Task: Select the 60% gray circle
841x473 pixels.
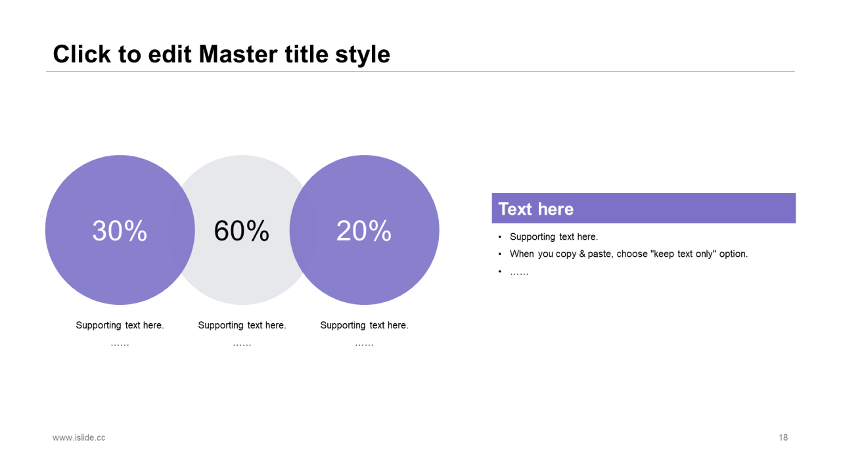Action: 242,230
